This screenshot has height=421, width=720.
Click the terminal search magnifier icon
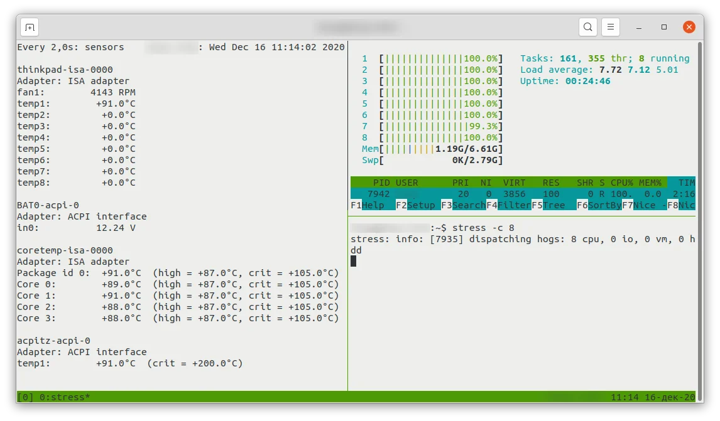pos(588,27)
